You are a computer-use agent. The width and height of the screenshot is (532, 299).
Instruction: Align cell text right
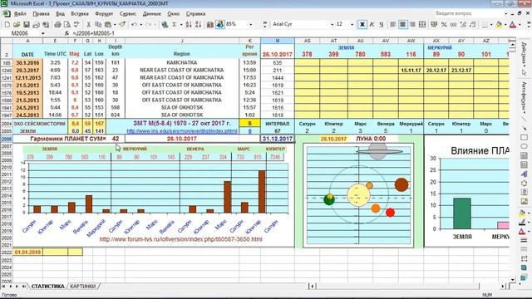[412, 24]
